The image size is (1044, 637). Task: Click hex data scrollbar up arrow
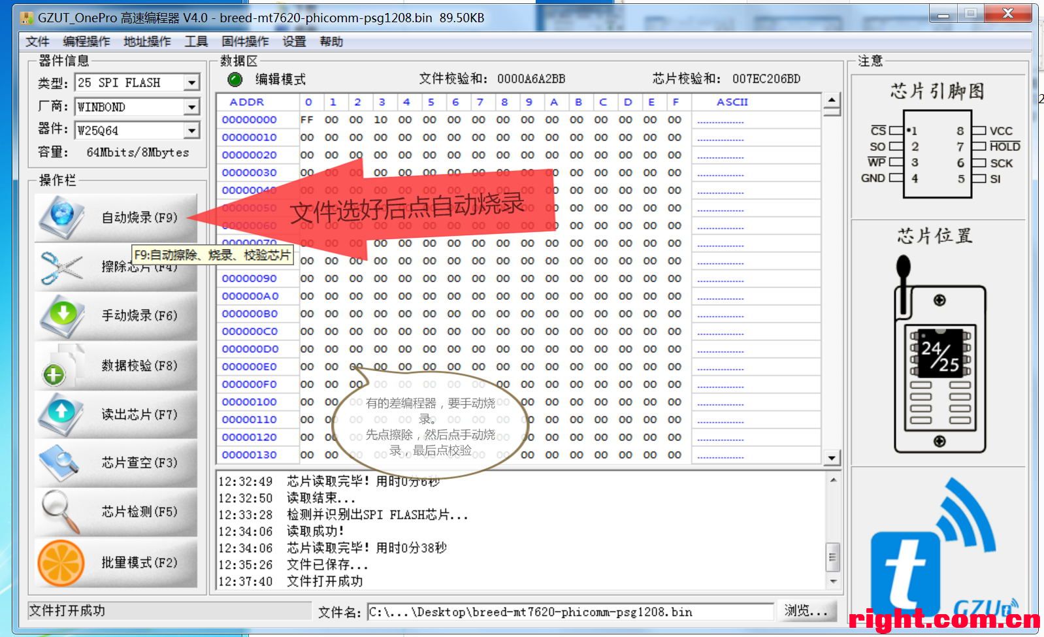[x=832, y=101]
